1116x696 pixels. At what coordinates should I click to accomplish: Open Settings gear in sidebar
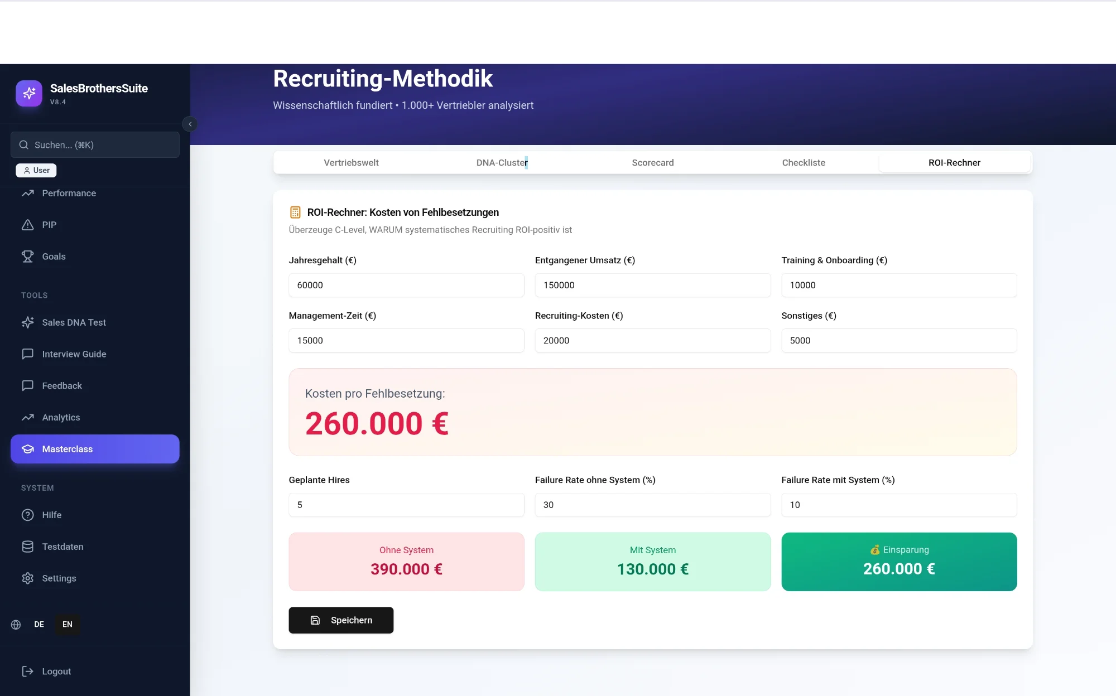[x=59, y=578]
